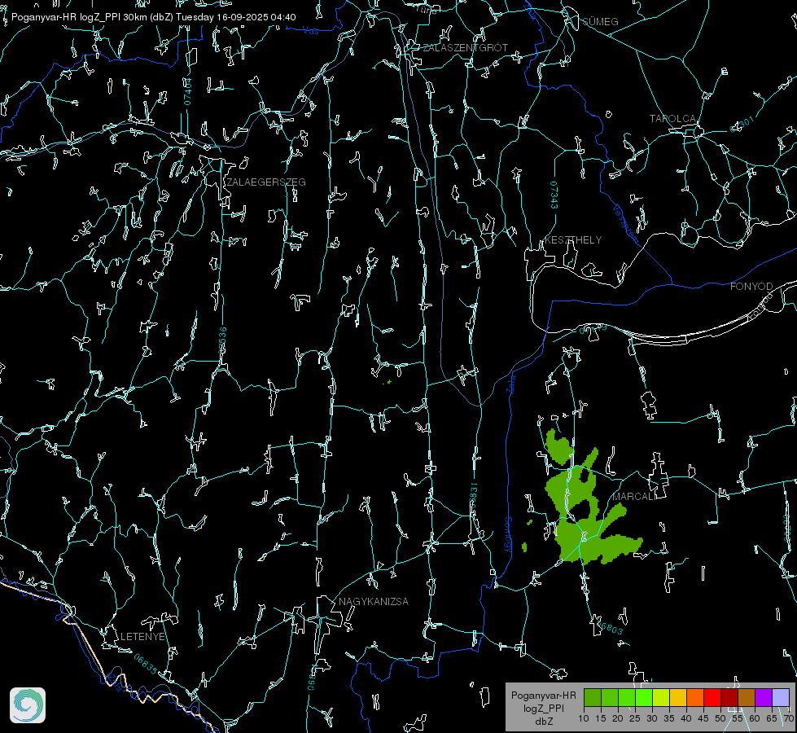Select the ZALAEGERSZEG city label

pos(266,182)
